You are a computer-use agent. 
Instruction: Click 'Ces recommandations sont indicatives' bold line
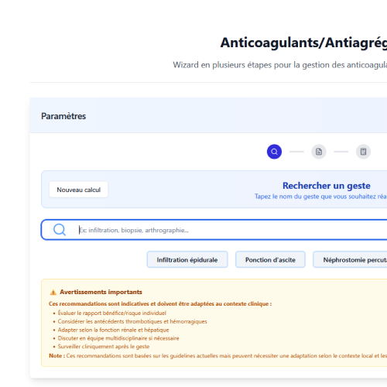(160, 303)
